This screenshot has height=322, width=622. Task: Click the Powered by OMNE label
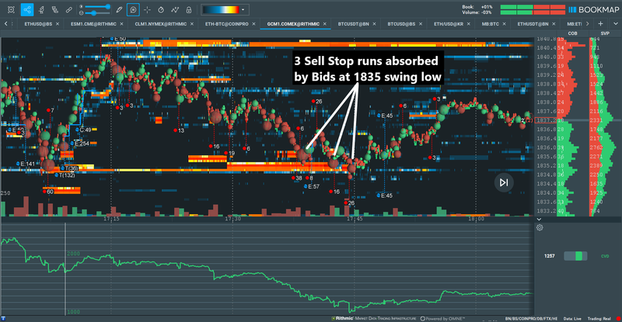[x=442, y=318]
